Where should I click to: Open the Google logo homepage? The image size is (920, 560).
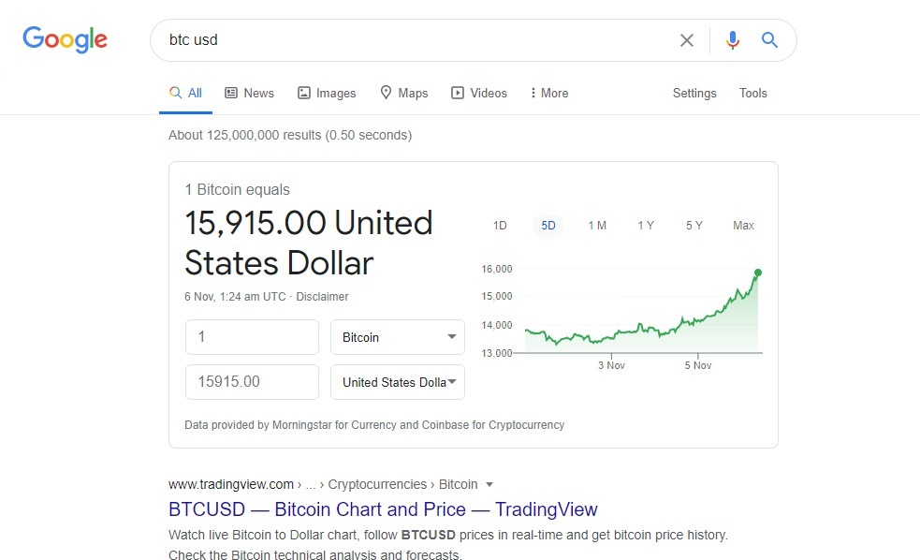pyautogui.click(x=66, y=39)
